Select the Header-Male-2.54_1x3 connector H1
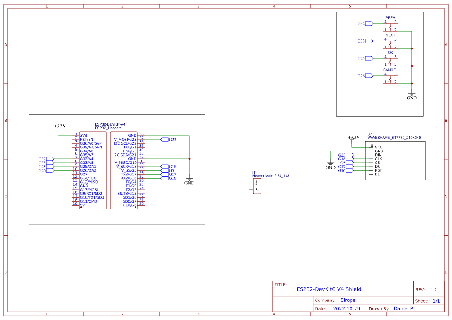This screenshot has width=452, height=320. click(257, 186)
